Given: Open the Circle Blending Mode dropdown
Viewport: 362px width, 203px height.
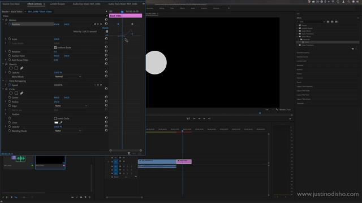Looking at the screenshot, I should click(x=68, y=131).
